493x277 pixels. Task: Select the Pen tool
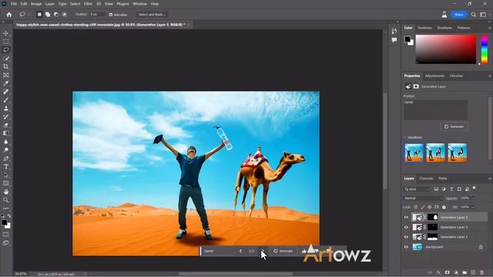(x=5, y=159)
